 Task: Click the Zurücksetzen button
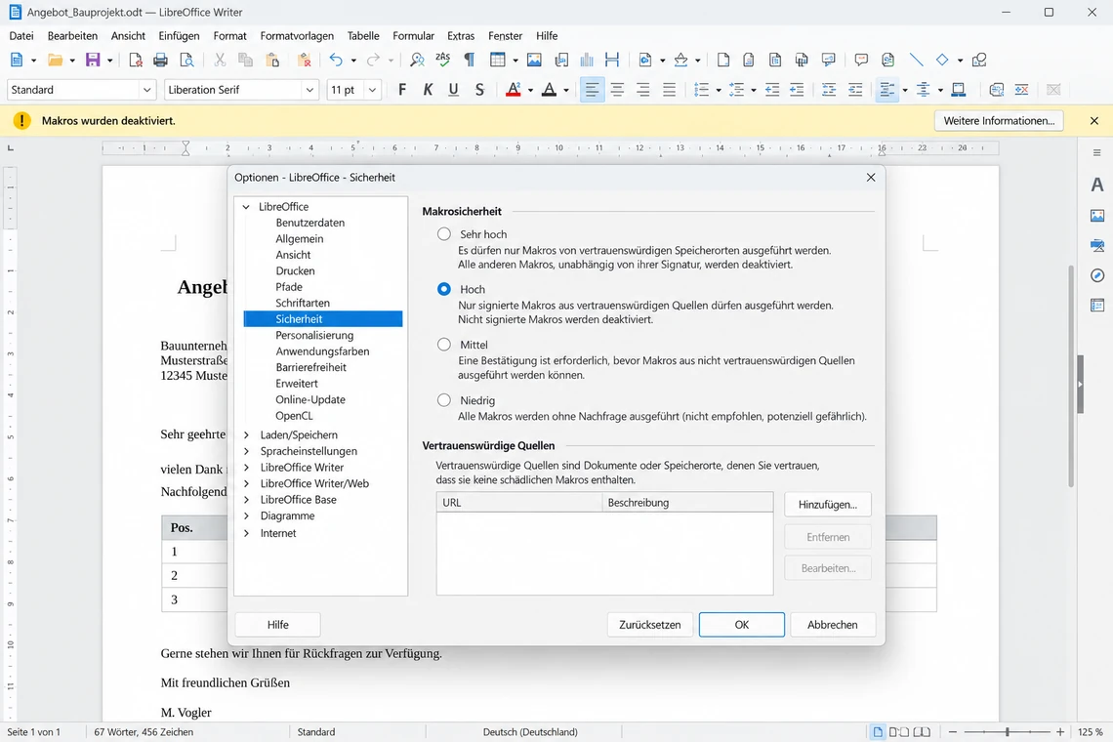point(649,625)
